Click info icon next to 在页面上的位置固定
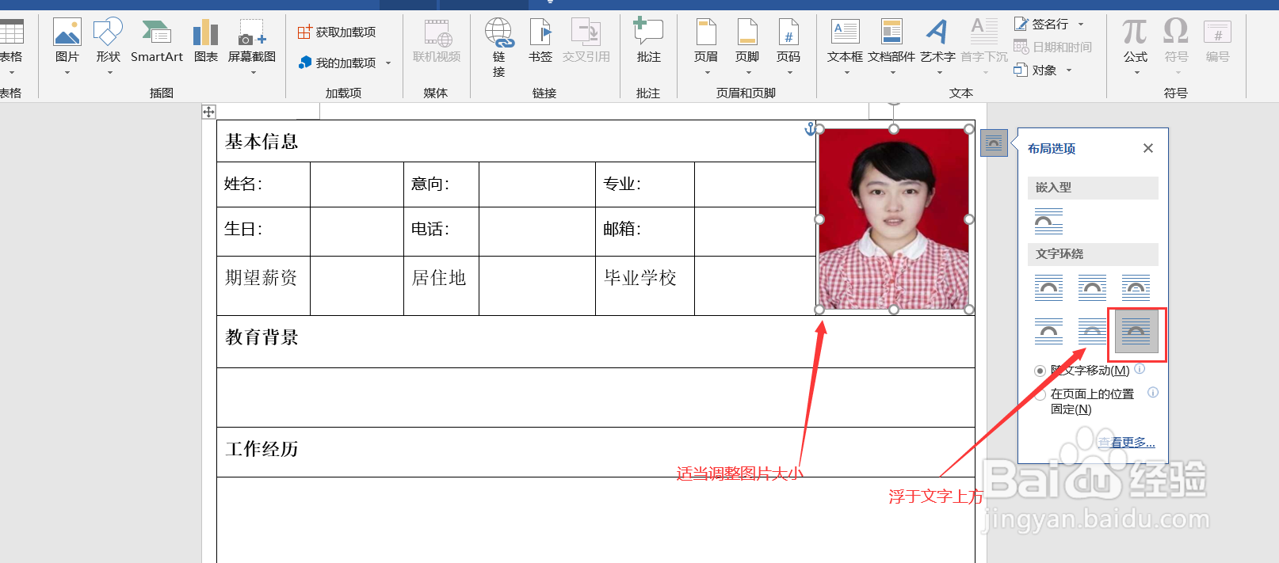The image size is (1279, 563). 1153,393
